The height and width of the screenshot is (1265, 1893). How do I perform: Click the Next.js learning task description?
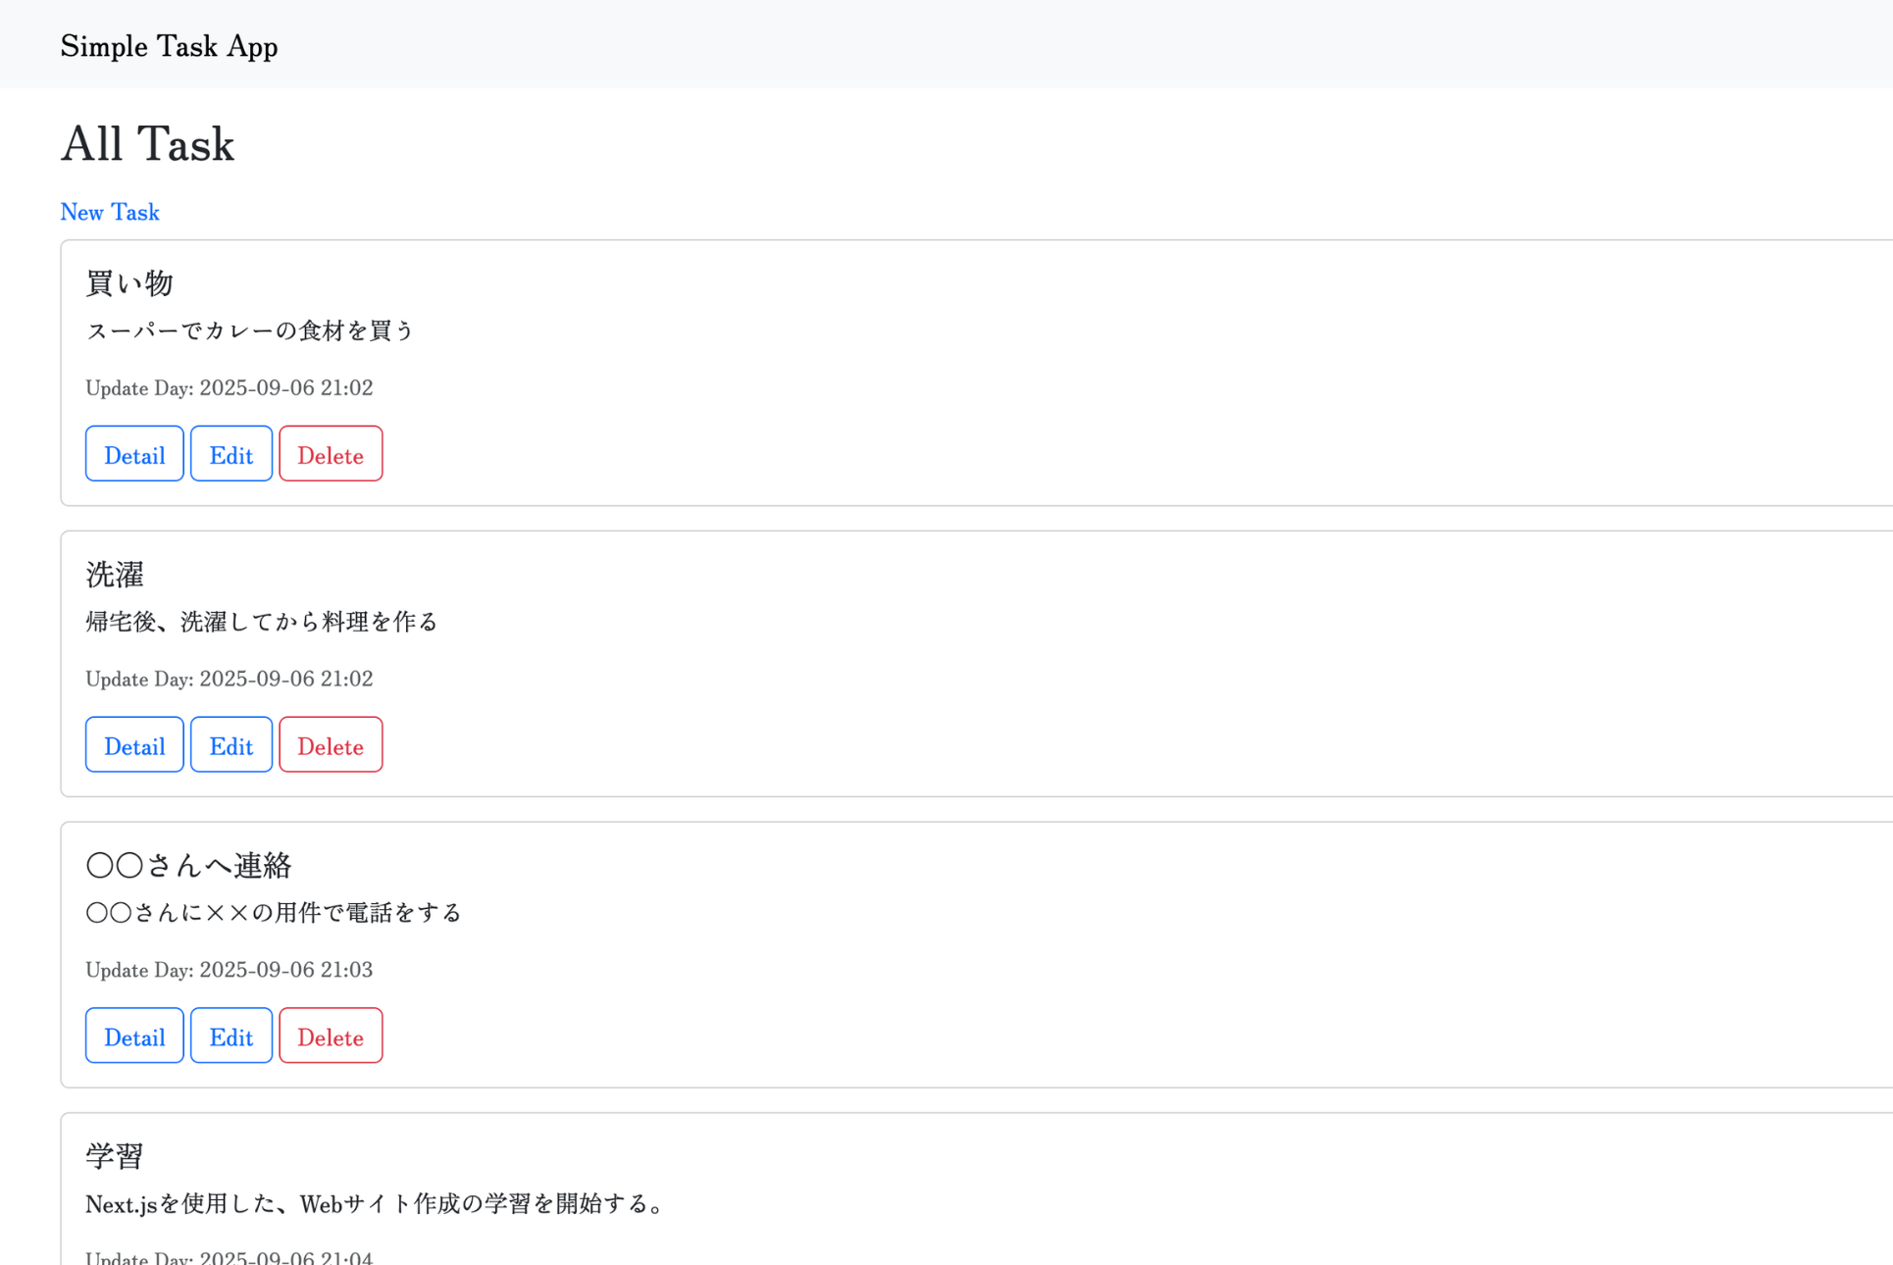tap(376, 1203)
